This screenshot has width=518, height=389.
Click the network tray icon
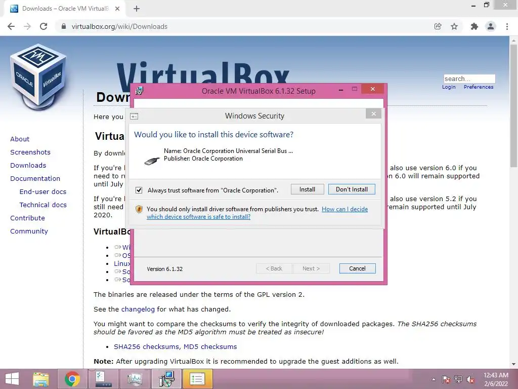[x=458, y=379]
